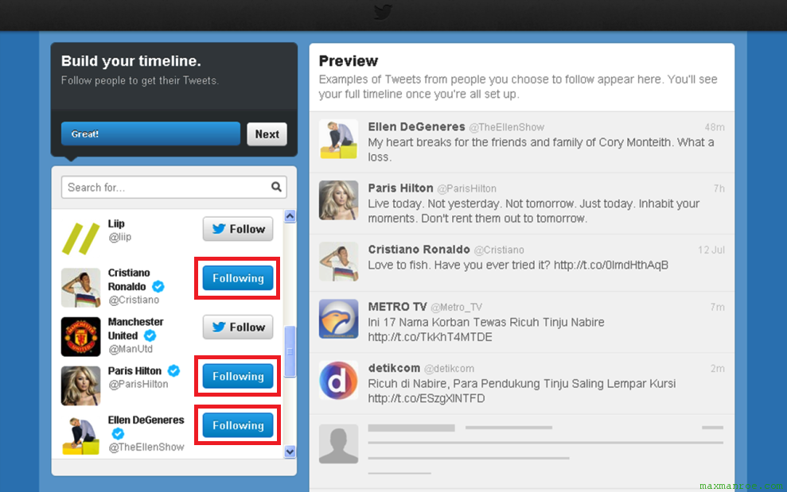Click Manchester United's verified badge
787x492 pixels.
[x=151, y=335]
